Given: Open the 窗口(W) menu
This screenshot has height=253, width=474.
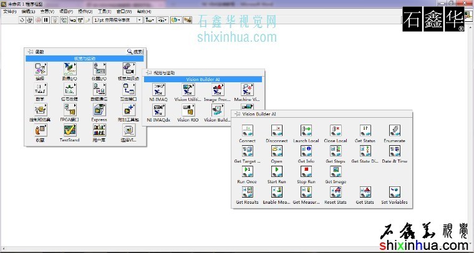Looking at the screenshot, I should [124, 11].
